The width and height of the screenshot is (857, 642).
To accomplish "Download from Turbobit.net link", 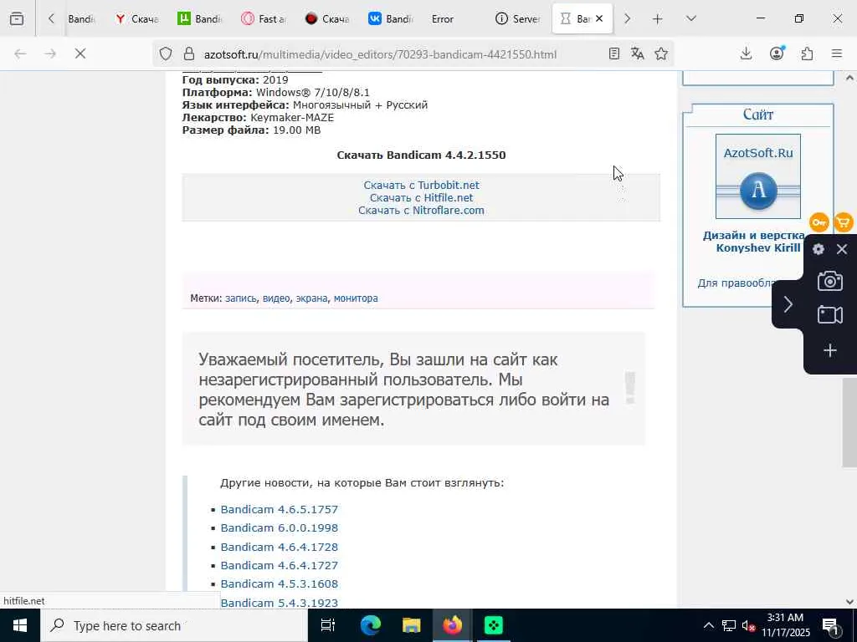I will [422, 185].
